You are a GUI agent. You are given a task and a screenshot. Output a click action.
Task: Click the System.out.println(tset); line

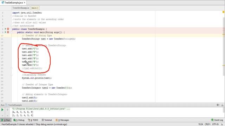click(x=37, y=78)
